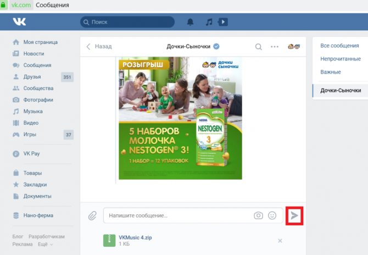Screen dimensions: 368x255
Task: Click the Нано-ферма app icon
Action: pyautogui.click(x=16, y=215)
